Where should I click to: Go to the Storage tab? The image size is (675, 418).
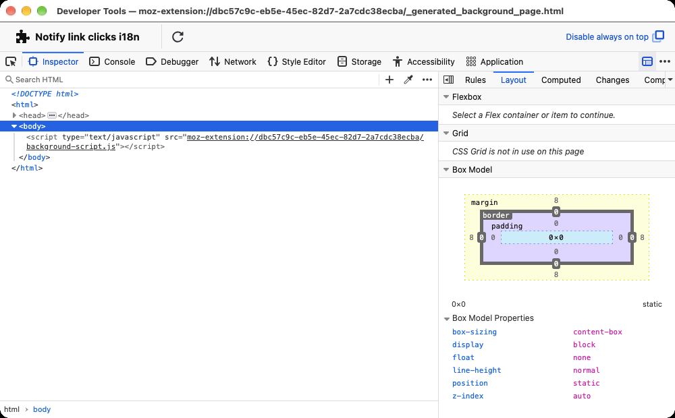click(x=359, y=61)
